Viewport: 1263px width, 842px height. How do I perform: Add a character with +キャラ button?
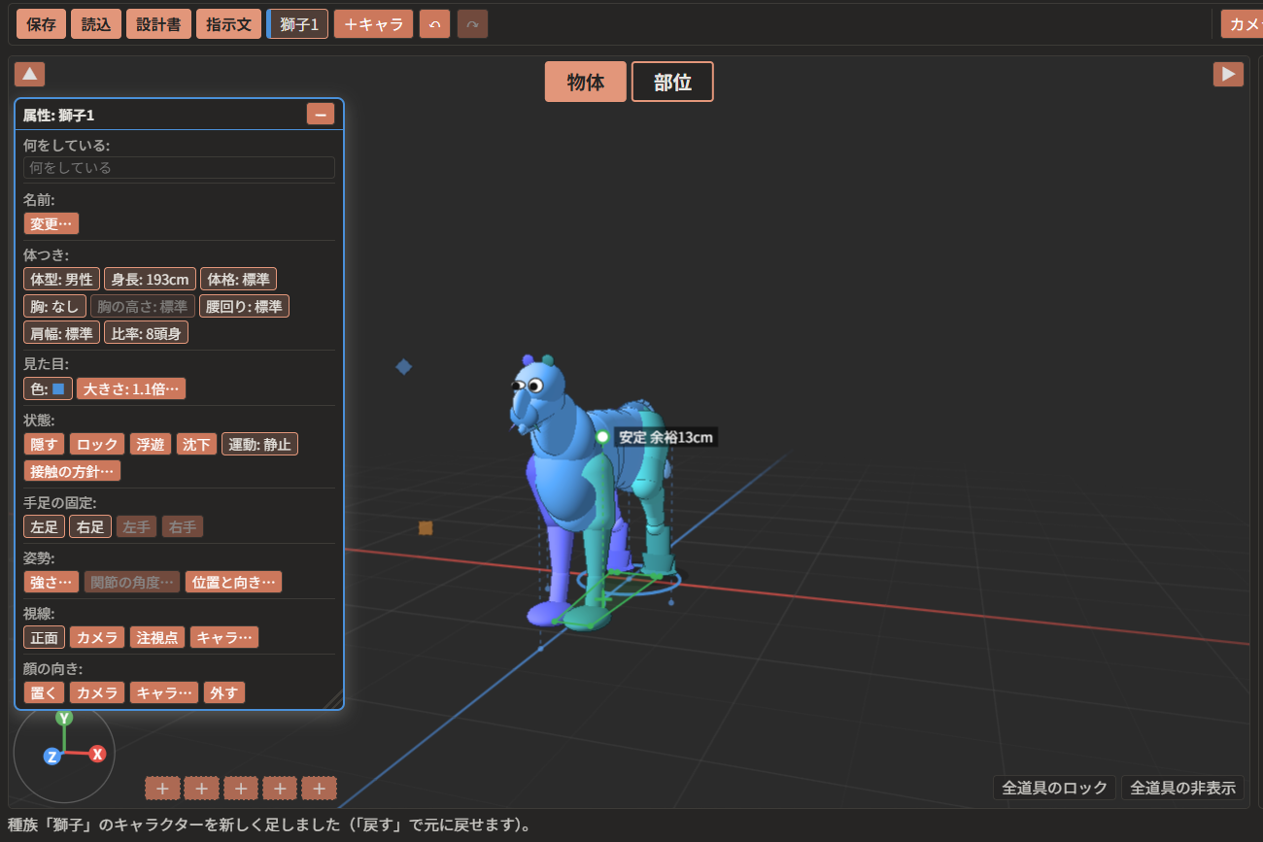coord(373,24)
